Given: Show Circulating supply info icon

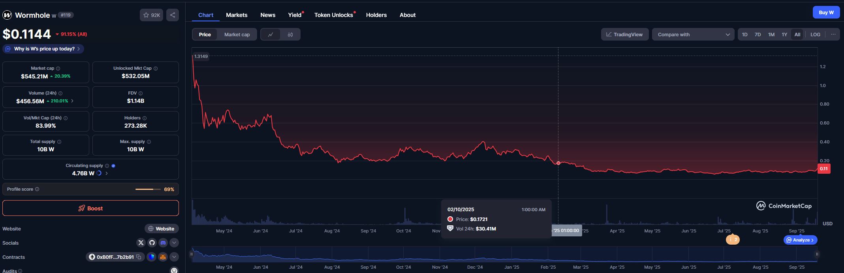Looking at the screenshot, I should (107, 166).
